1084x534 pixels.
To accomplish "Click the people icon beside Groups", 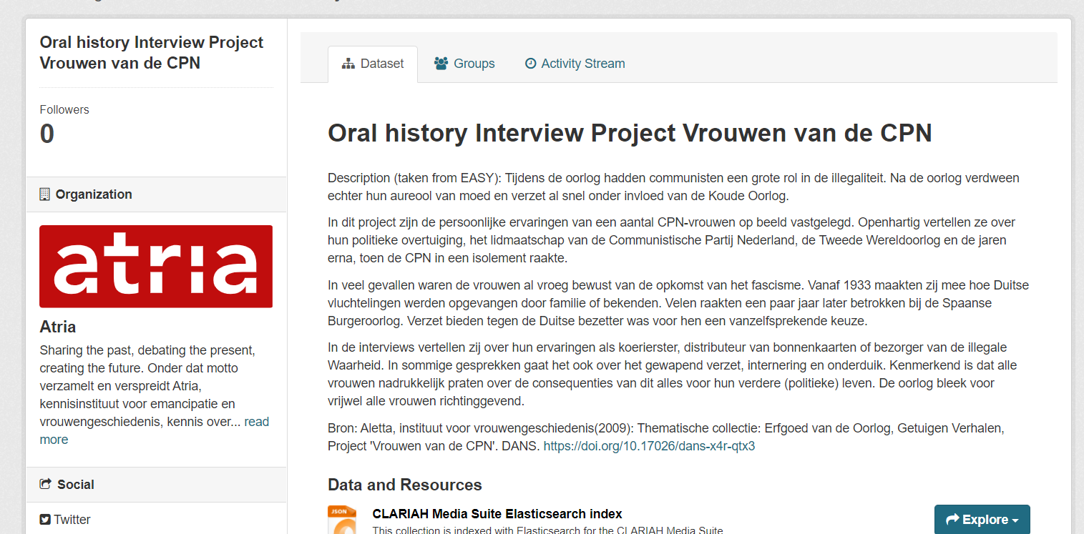I will tap(441, 64).
